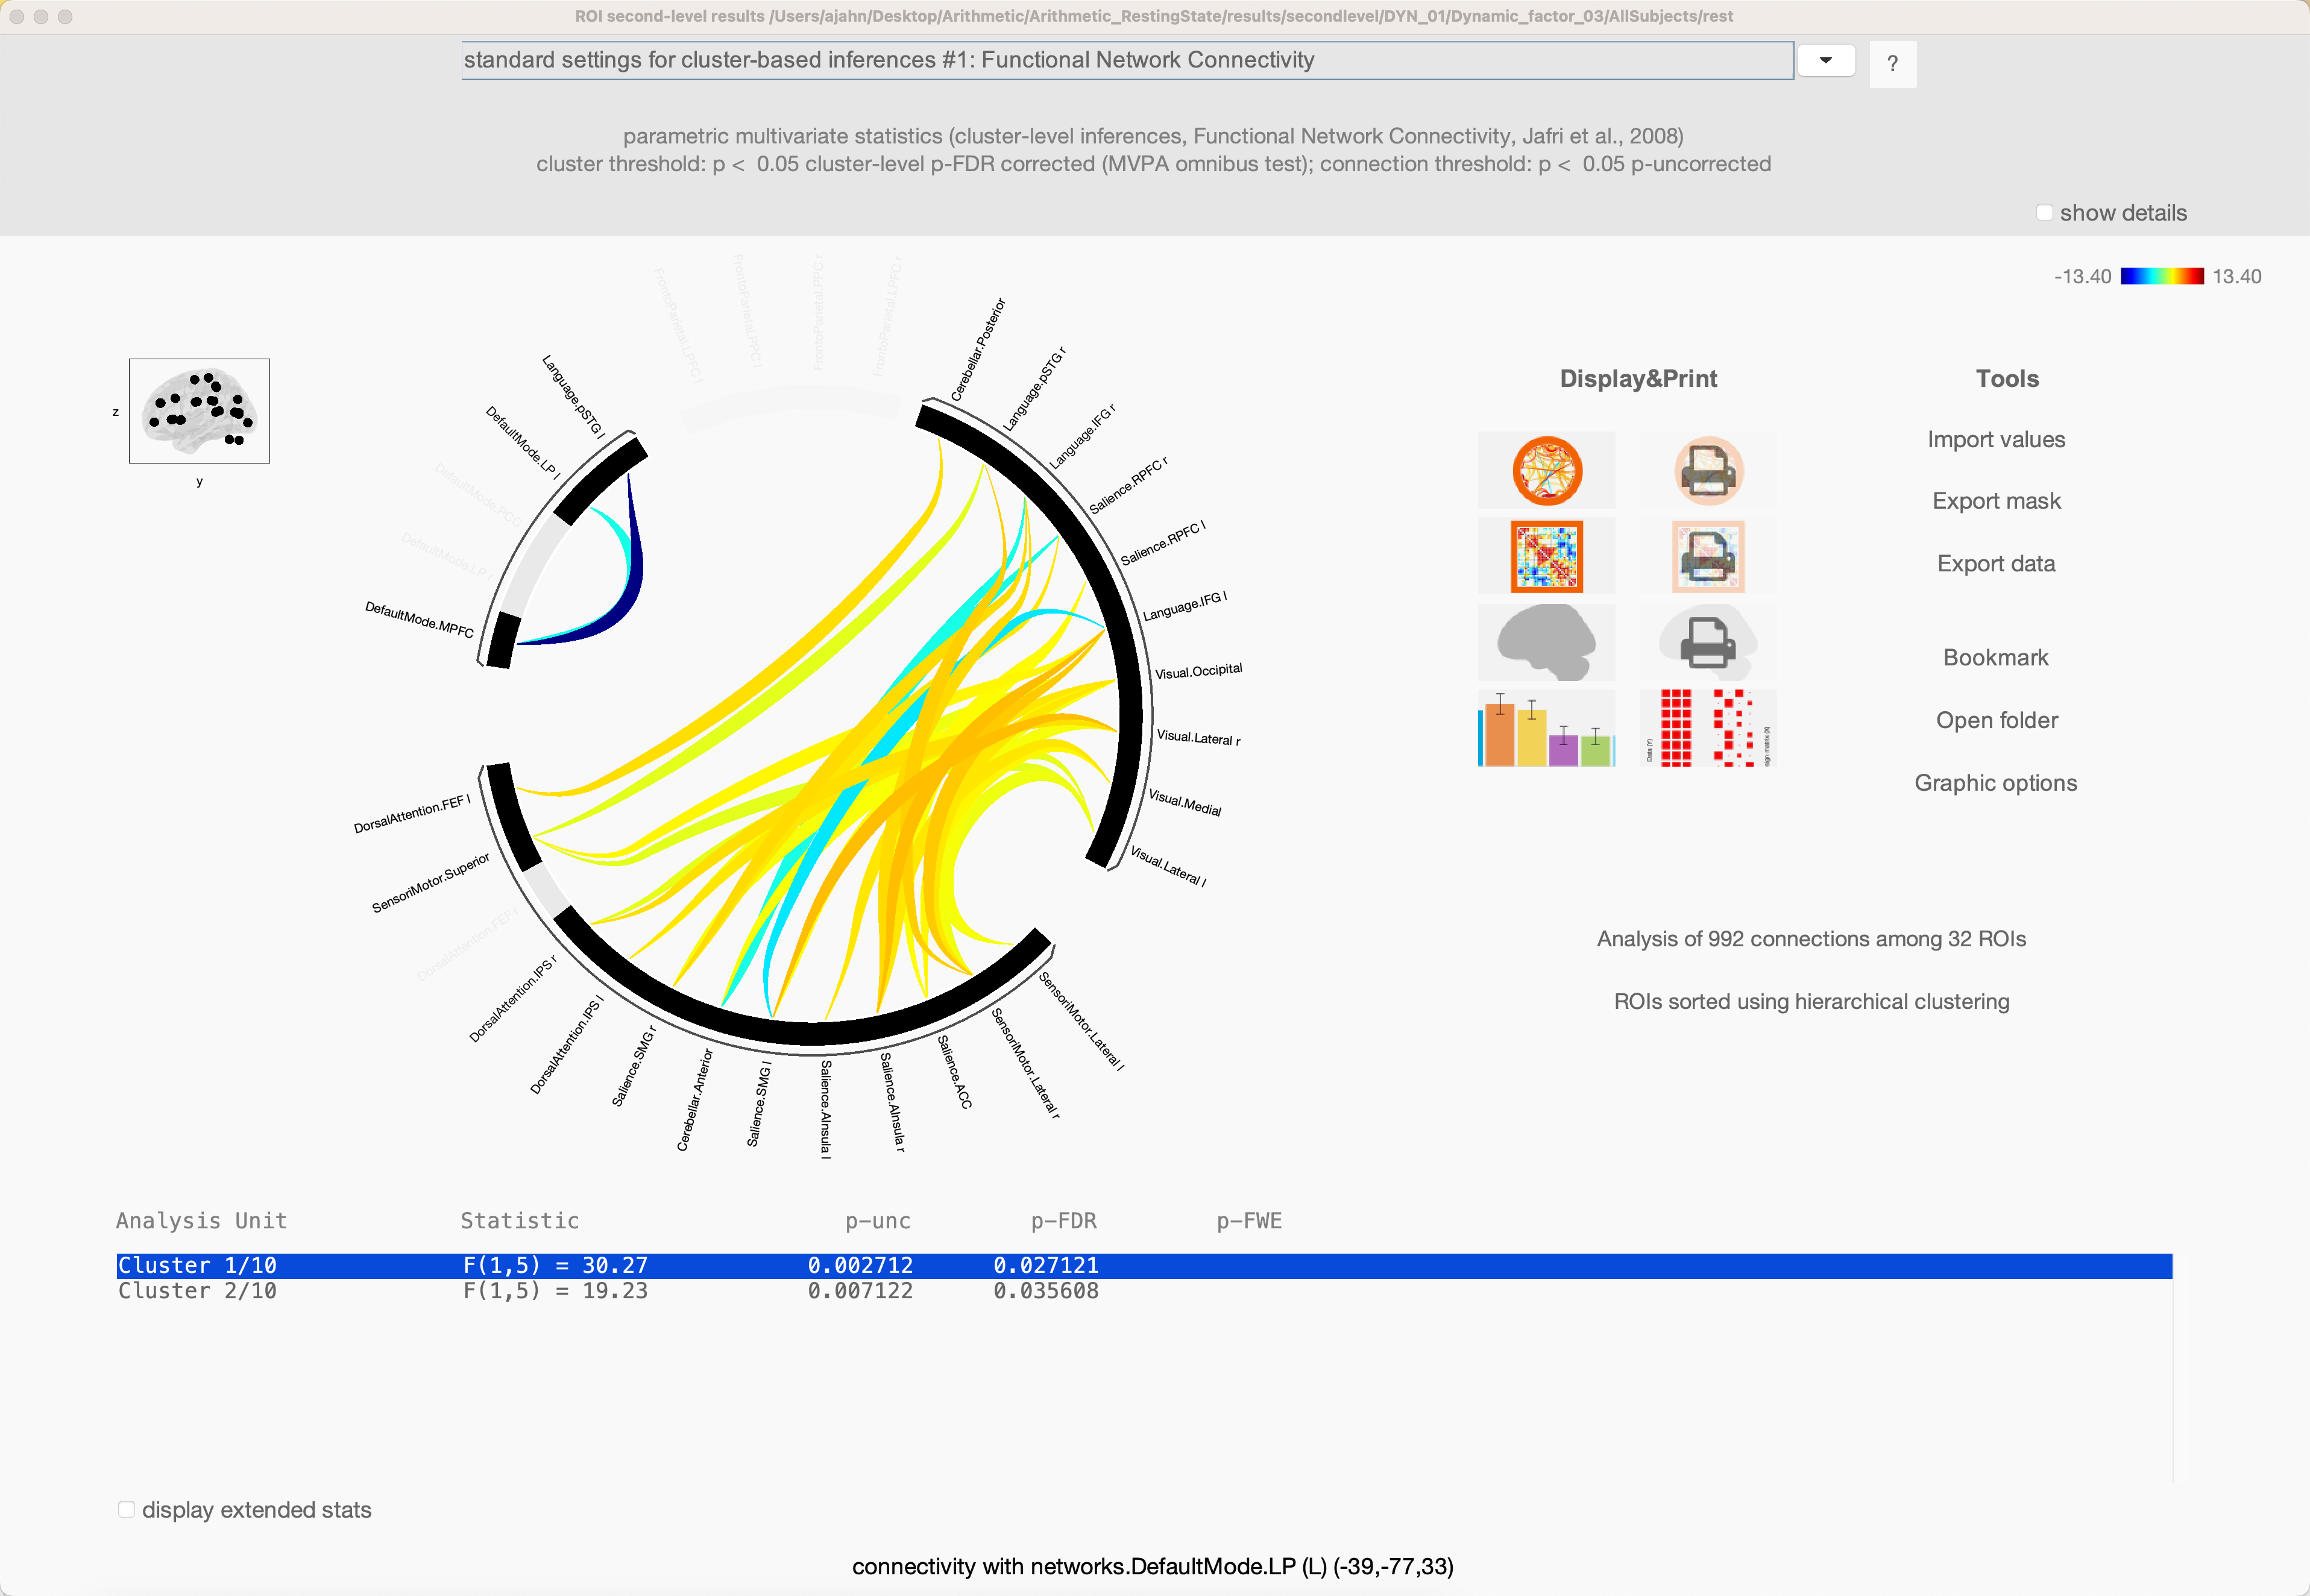The image size is (2310, 1596).
Task: Click the DefaultMode.MPFC ROI label
Action: click(419, 620)
